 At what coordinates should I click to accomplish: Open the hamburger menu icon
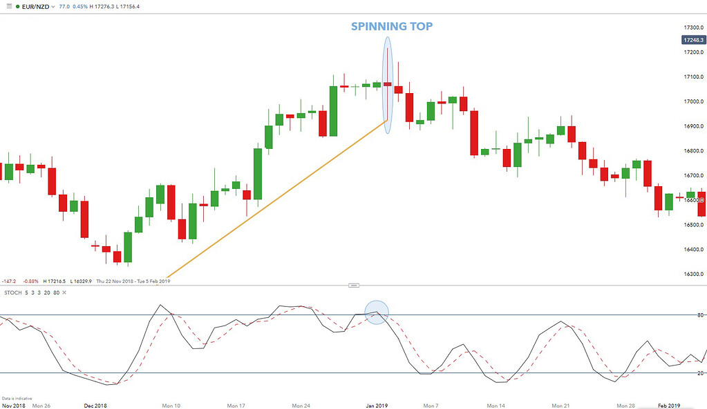coord(9,7)
